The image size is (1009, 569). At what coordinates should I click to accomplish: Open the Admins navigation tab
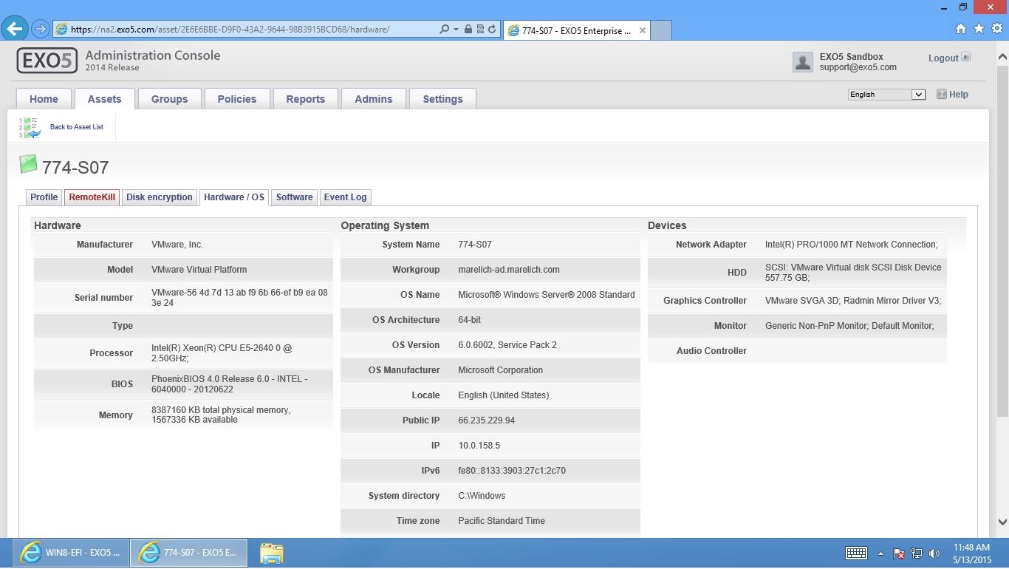point(373,99)
